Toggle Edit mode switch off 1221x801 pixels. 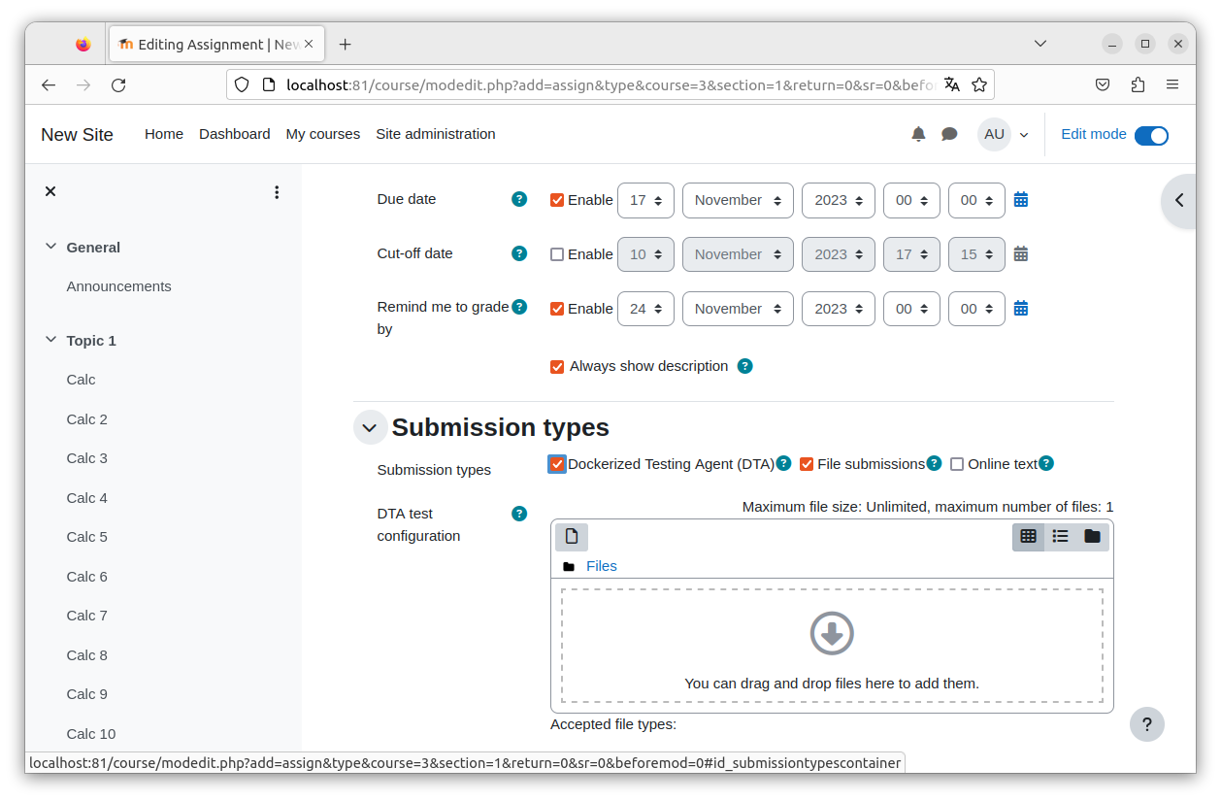[1151, 135]
